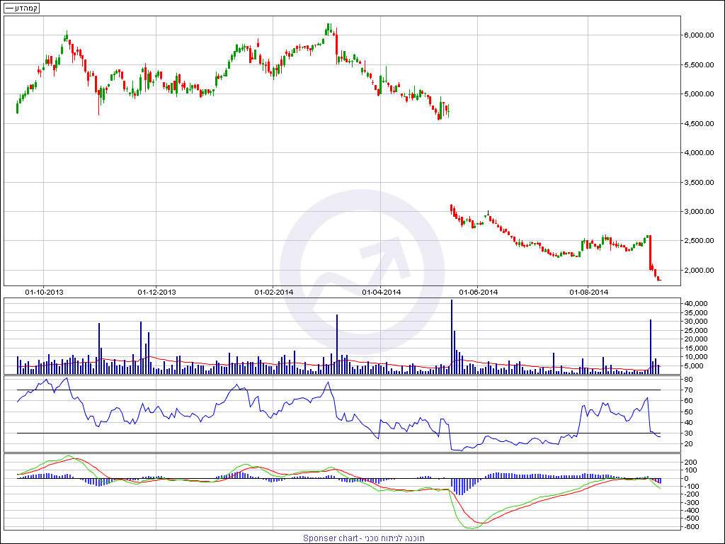Pick the 01-08-2014 date label
This screenshot has height=544, width=725.
point(588,292)
